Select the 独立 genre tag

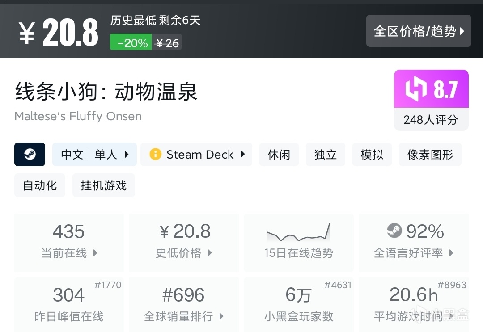(x=326, y=155)
